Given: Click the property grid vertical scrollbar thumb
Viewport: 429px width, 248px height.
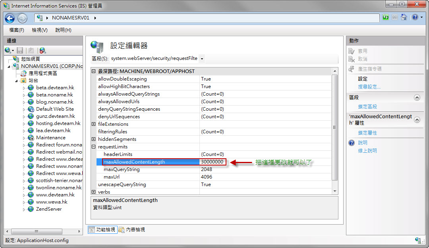Looking at the screenshot, I should (334, 127).
